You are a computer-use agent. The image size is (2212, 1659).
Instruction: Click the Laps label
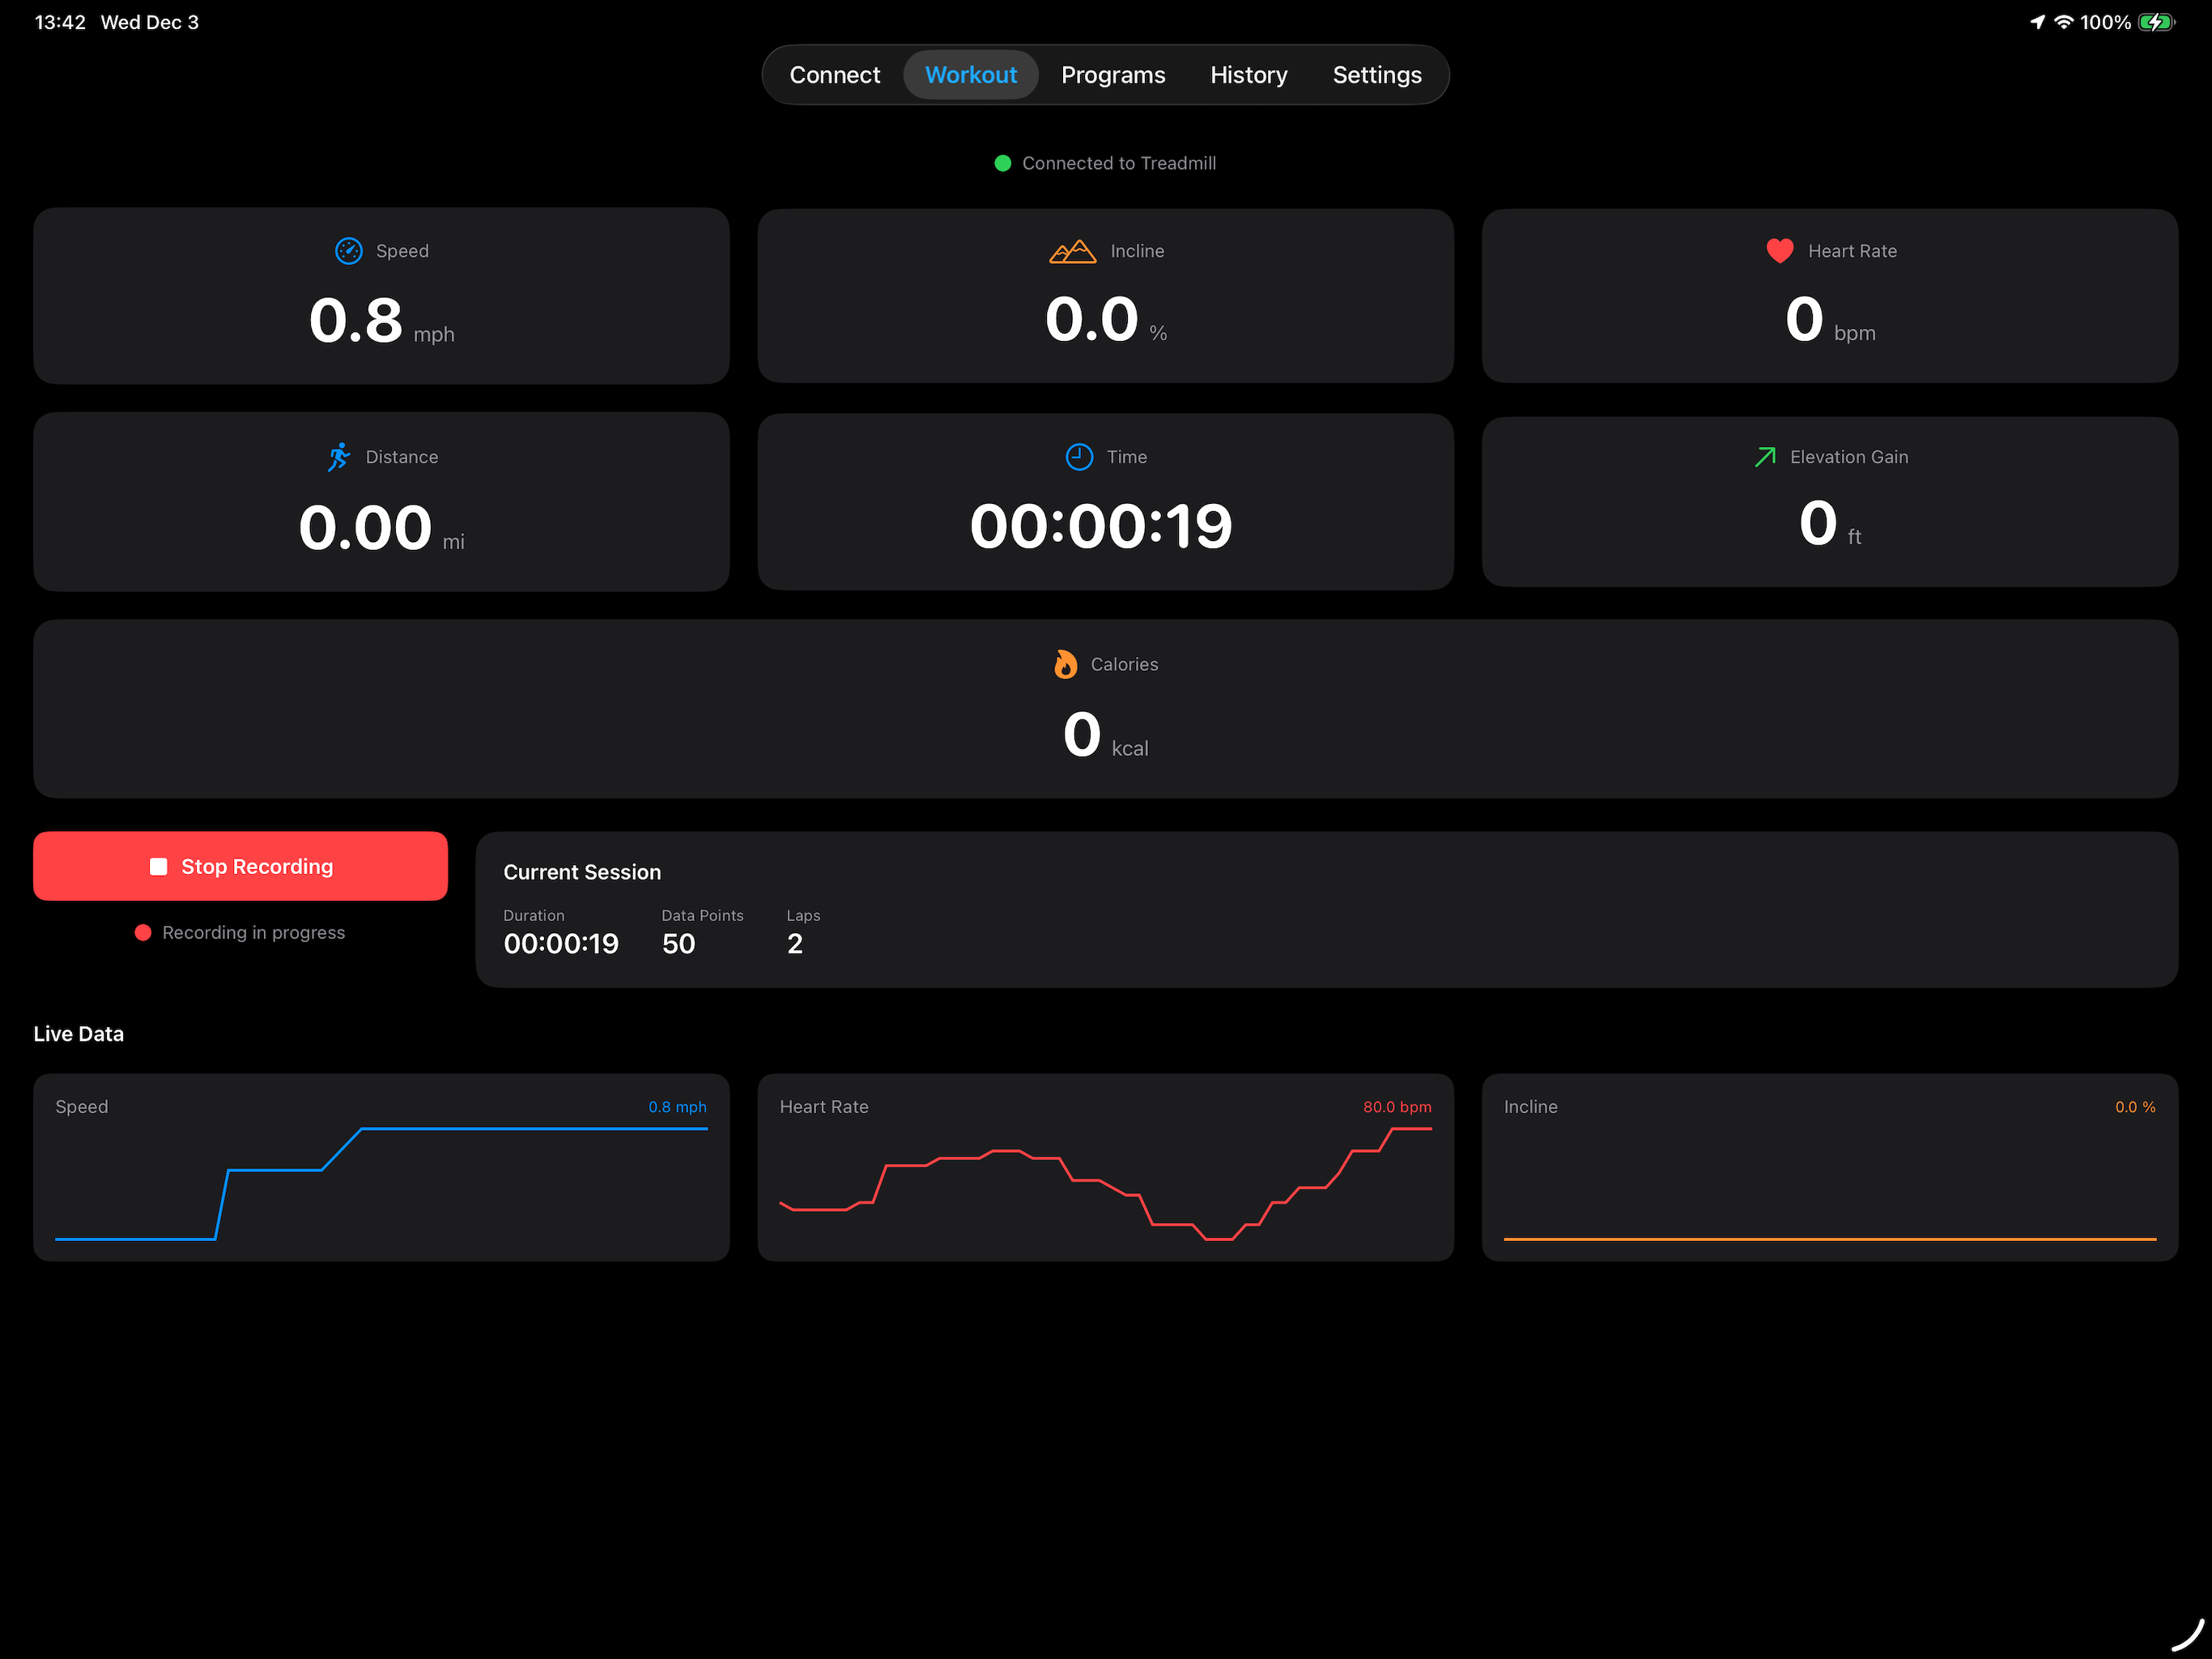tap(803, 915)
